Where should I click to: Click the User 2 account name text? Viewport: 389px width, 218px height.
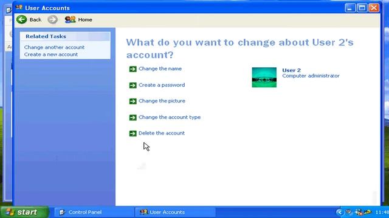click(291, 70)
